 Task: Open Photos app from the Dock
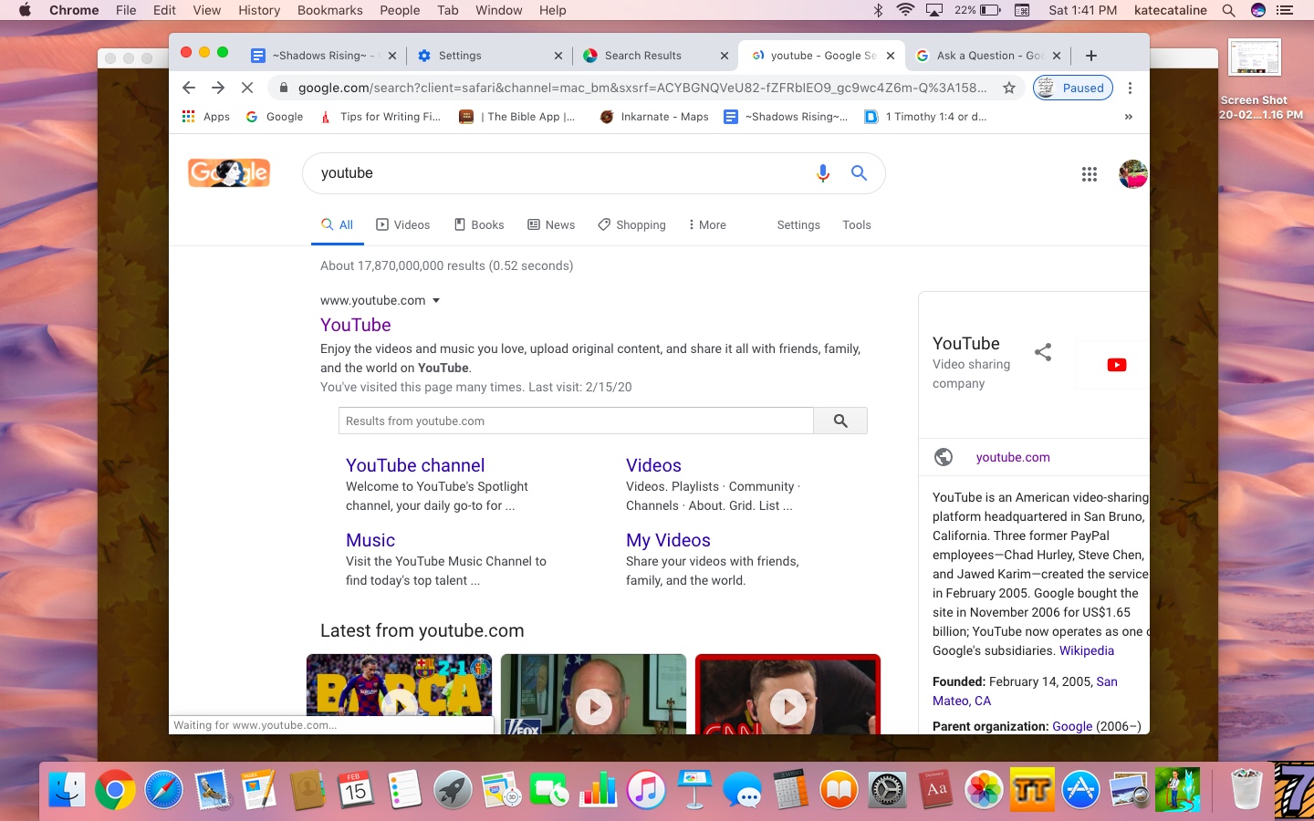(984, 789)
